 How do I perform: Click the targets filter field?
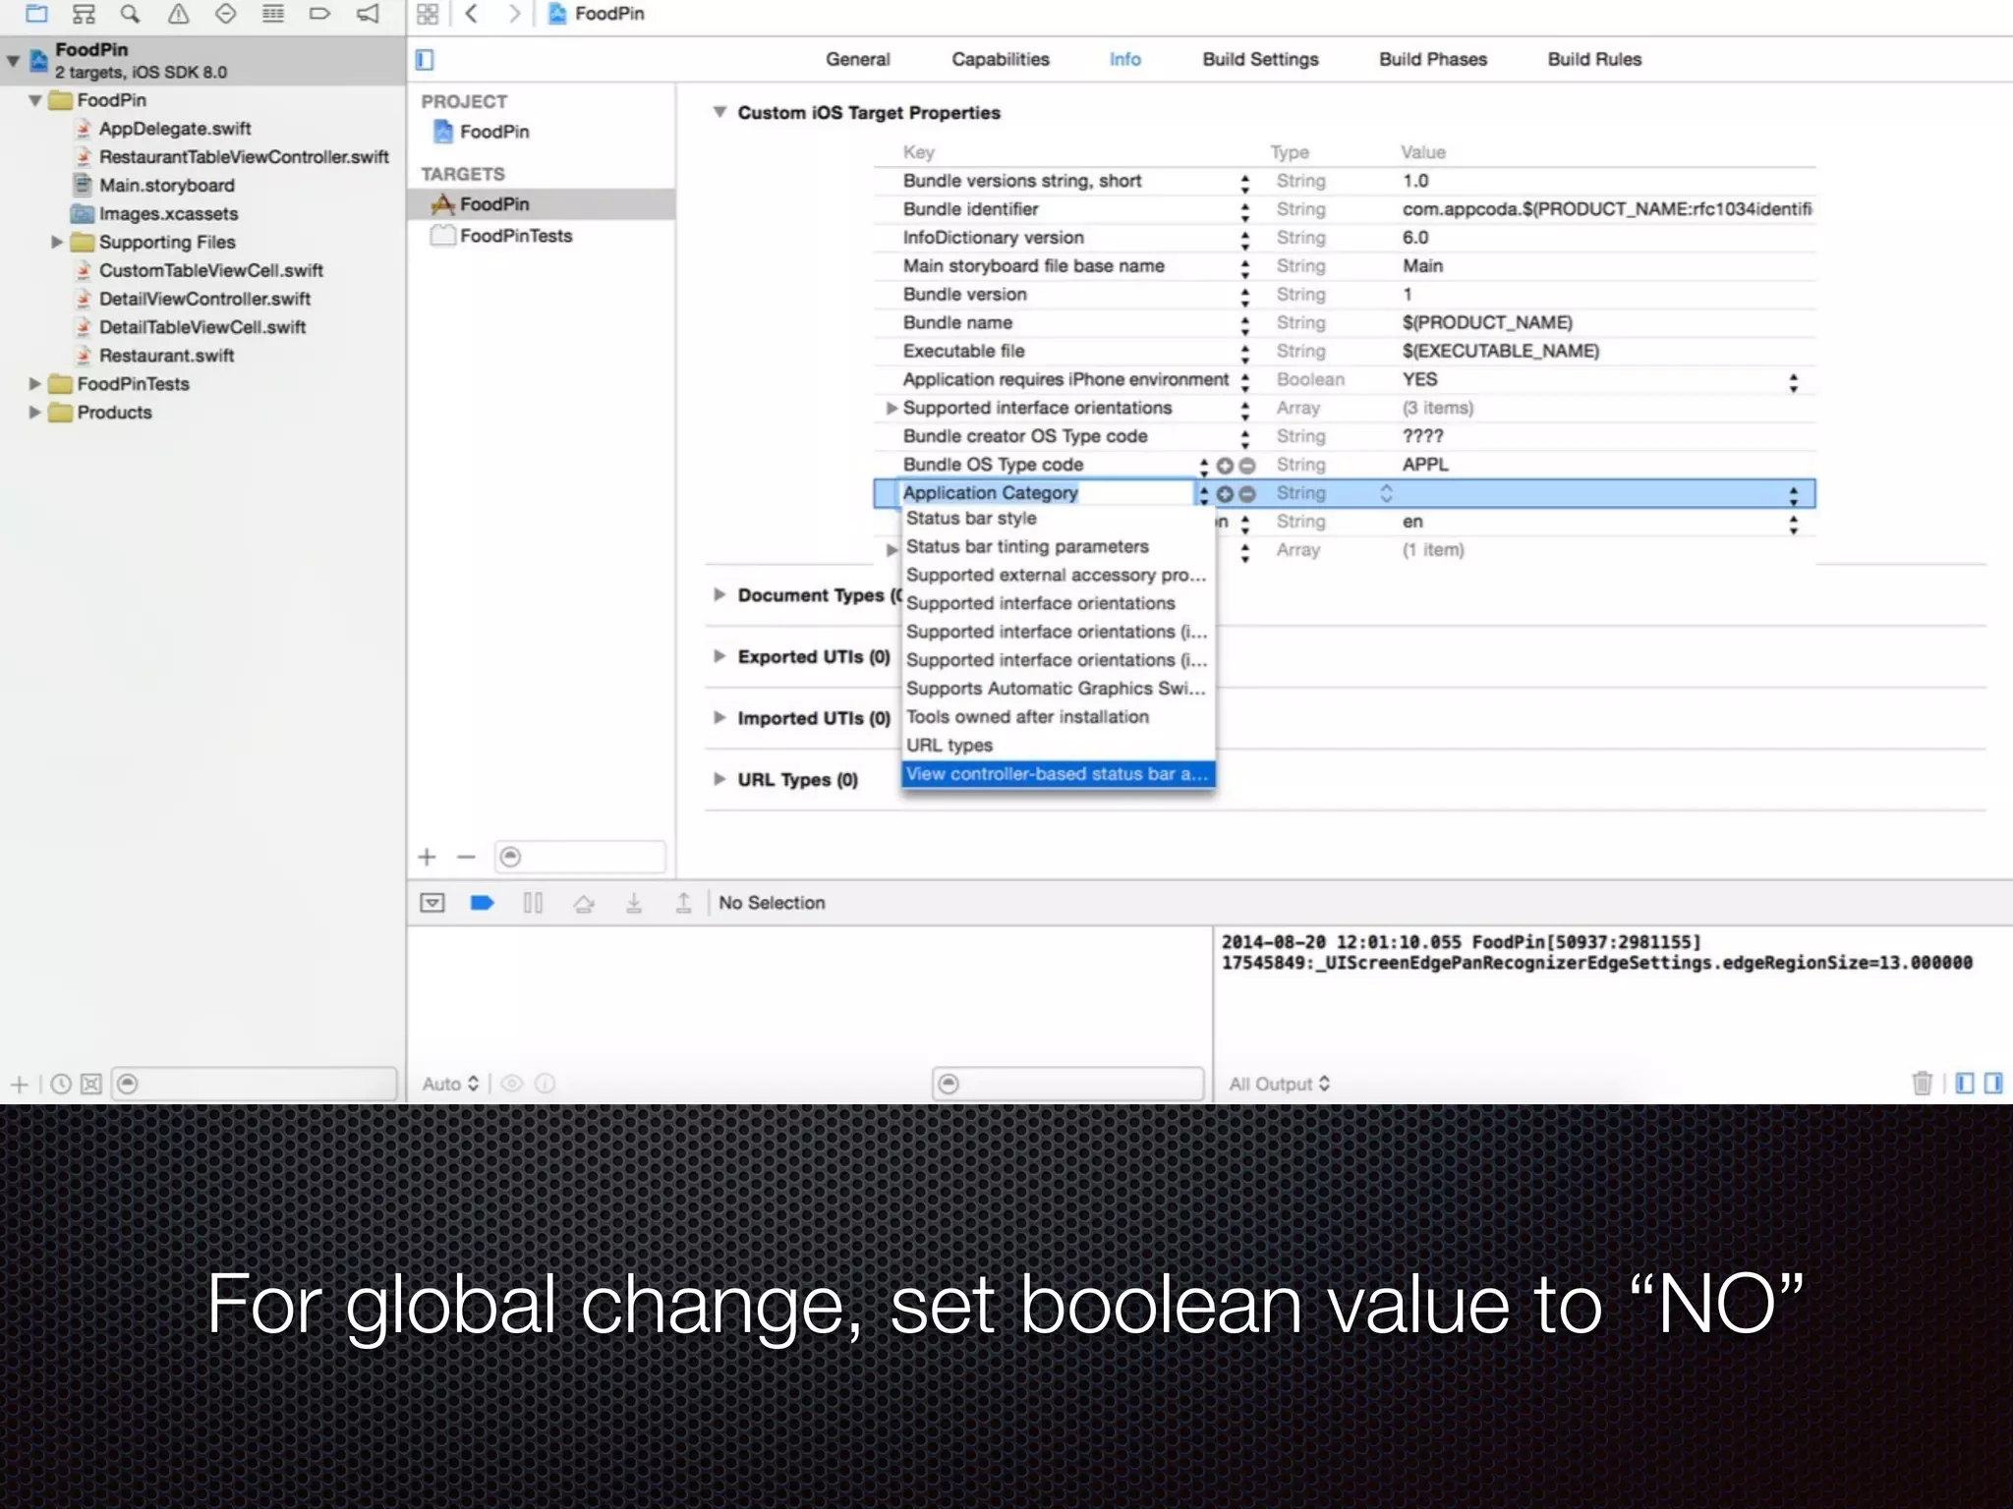[580, 857]
